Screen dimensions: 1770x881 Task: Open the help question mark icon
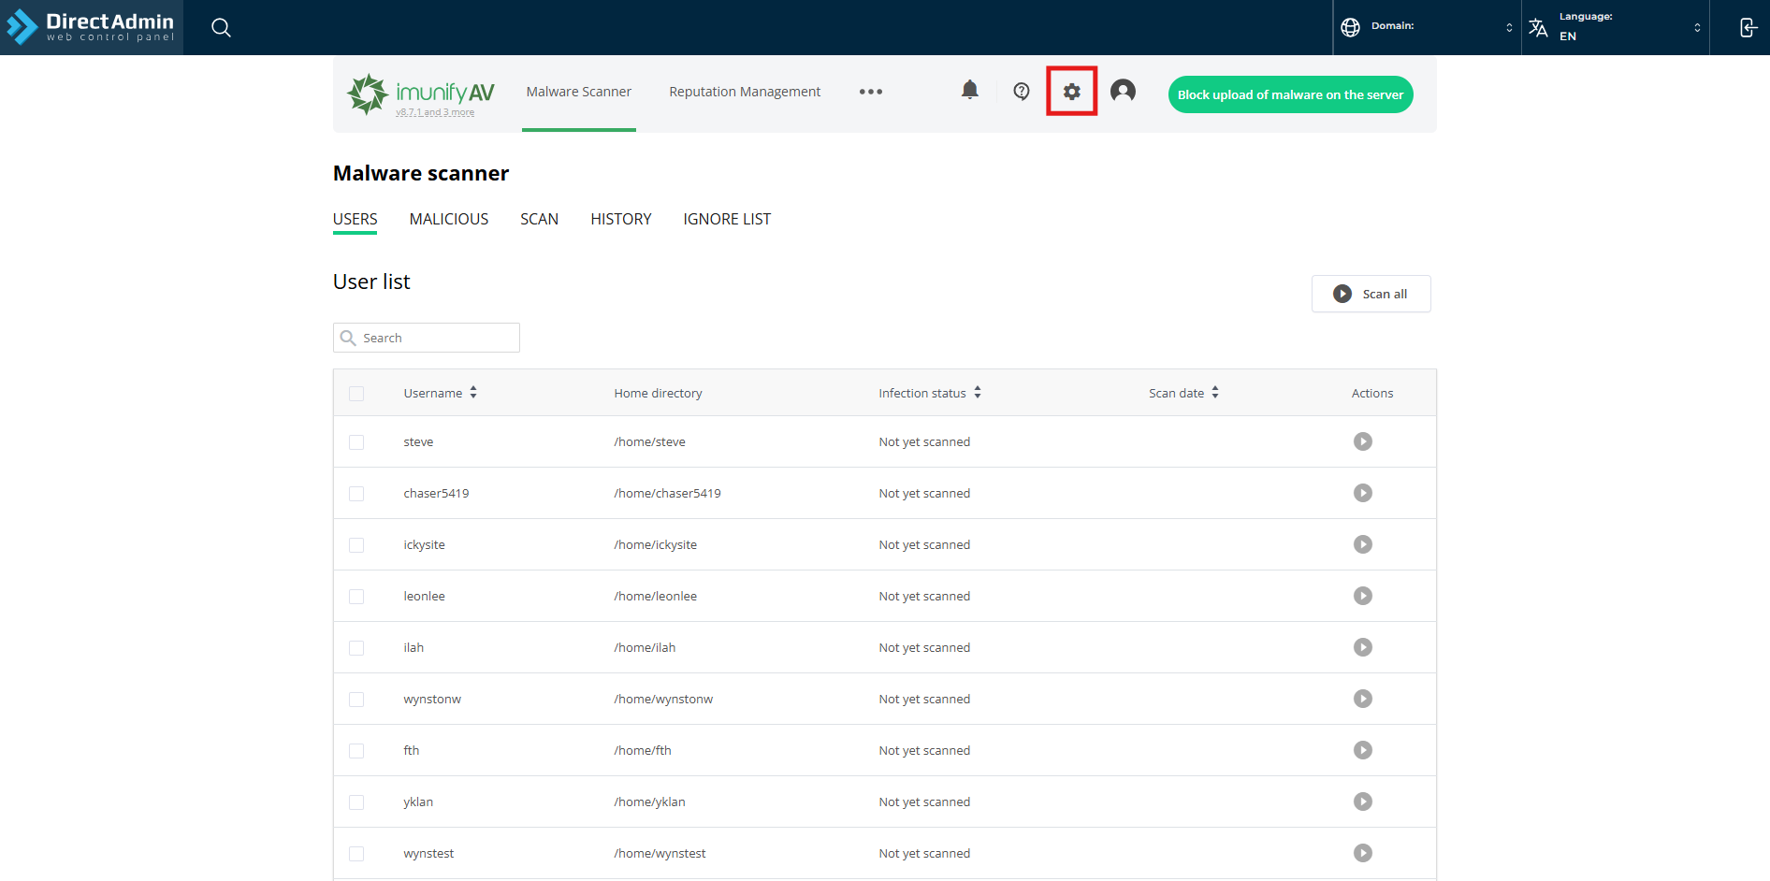point(1022,91)
